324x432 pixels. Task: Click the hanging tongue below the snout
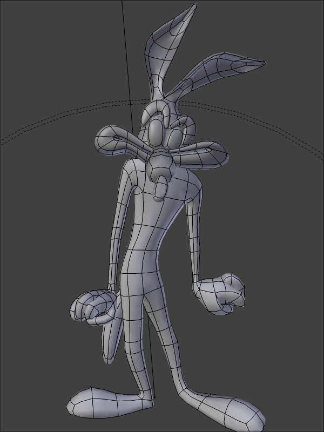[x=160, y=188]
